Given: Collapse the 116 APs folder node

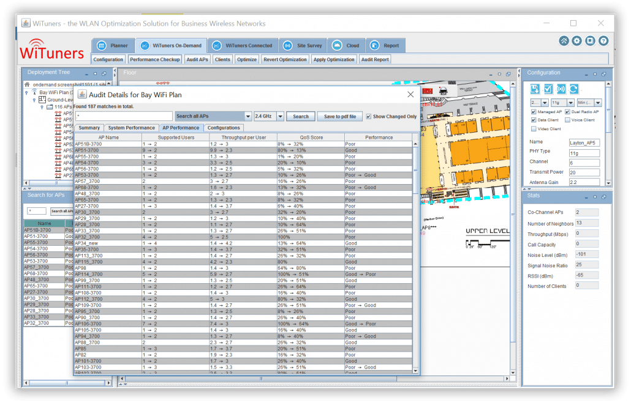Looking at the screenshot, I should (42, 107).
